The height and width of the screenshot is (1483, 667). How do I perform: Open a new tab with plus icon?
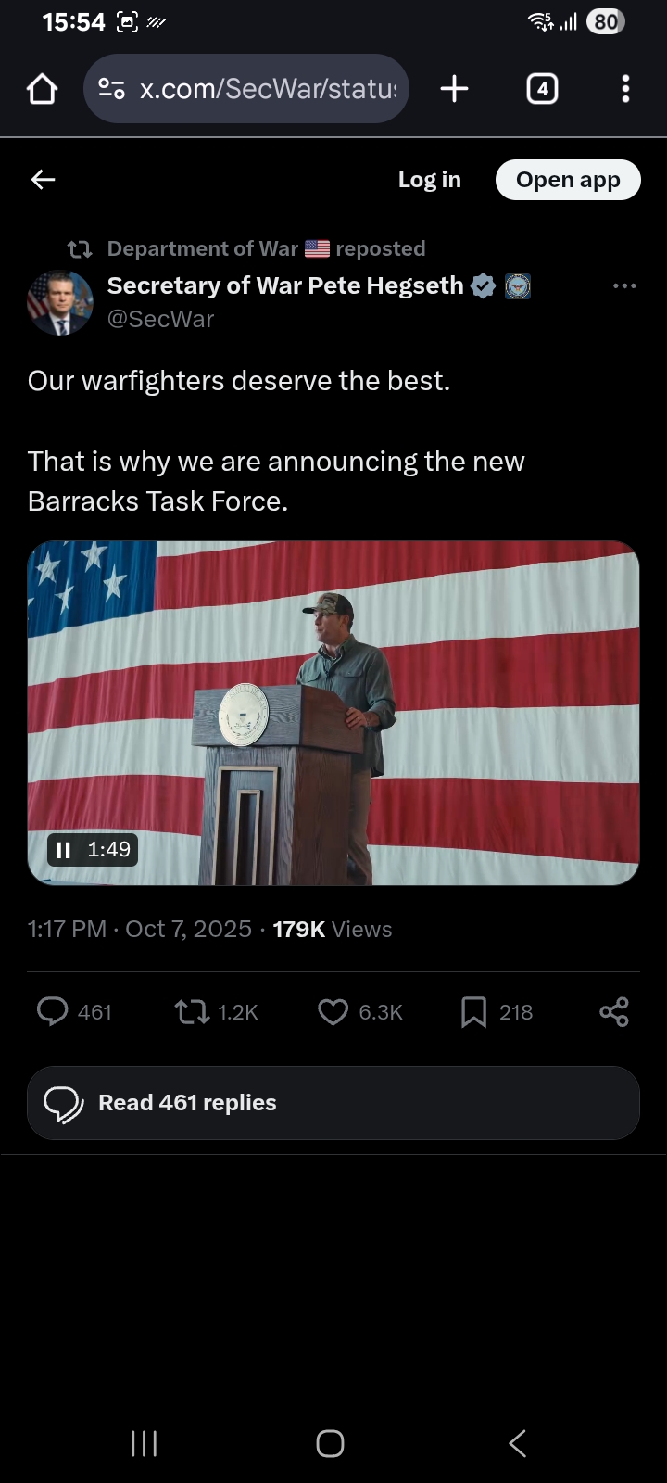coord(454,89)
